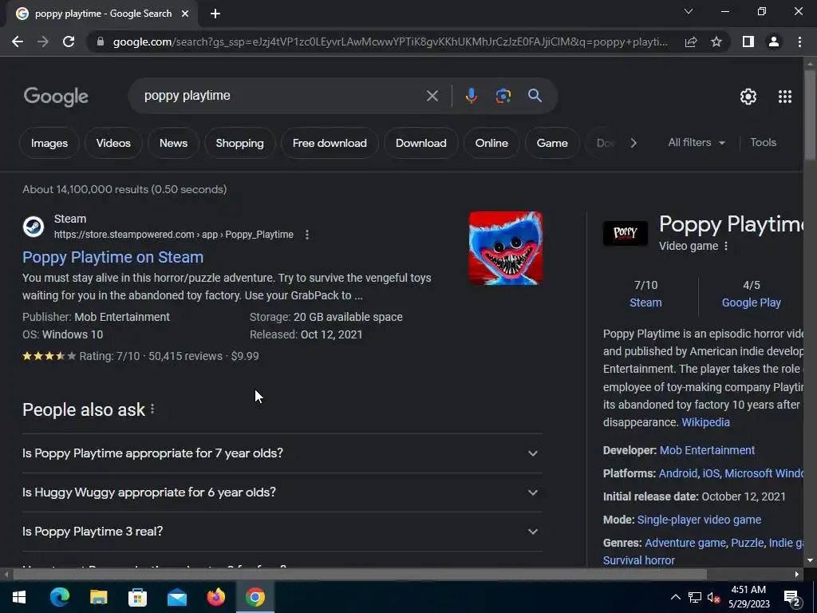Toggle the browser side panel icon
817x613 pixels.
[748, 42]
